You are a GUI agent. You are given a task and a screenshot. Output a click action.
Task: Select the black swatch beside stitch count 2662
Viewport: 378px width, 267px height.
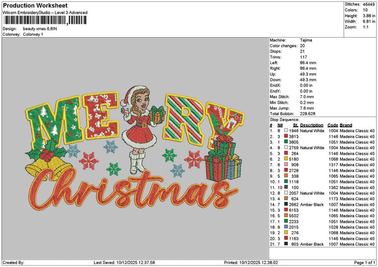pyautogui.click(x=286, y=205)
